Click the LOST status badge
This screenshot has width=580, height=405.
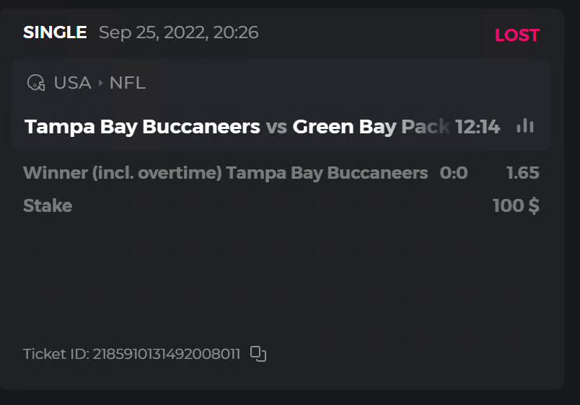tap(517, 35)
